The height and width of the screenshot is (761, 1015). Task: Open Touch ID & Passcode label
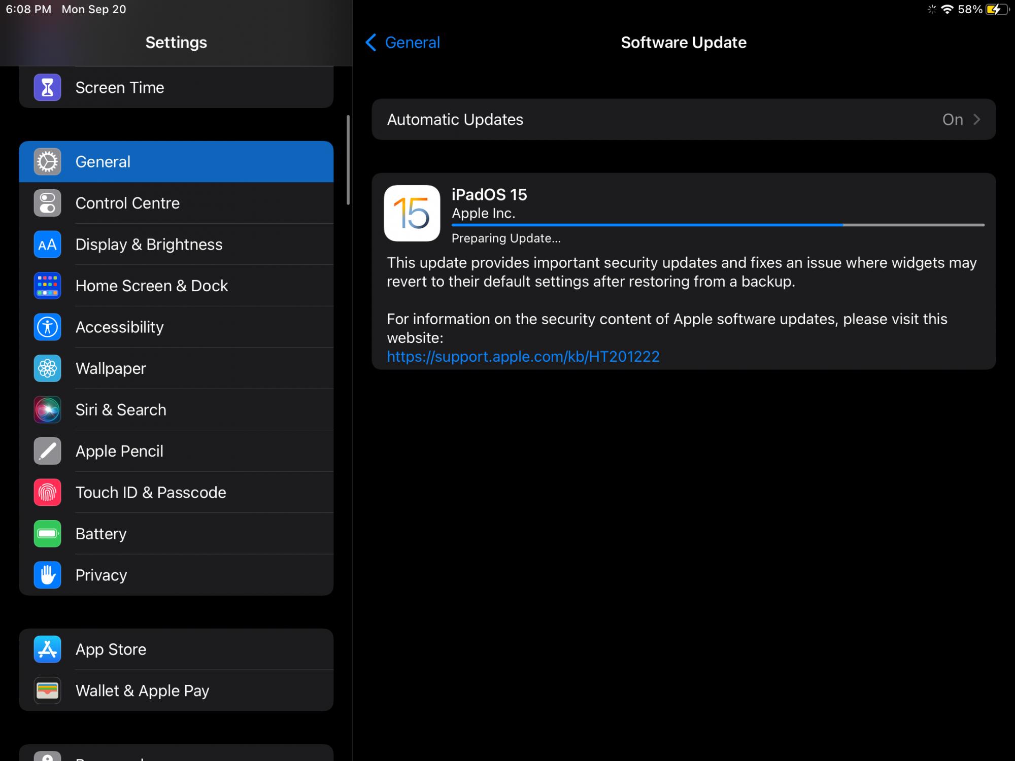(151, 493)
